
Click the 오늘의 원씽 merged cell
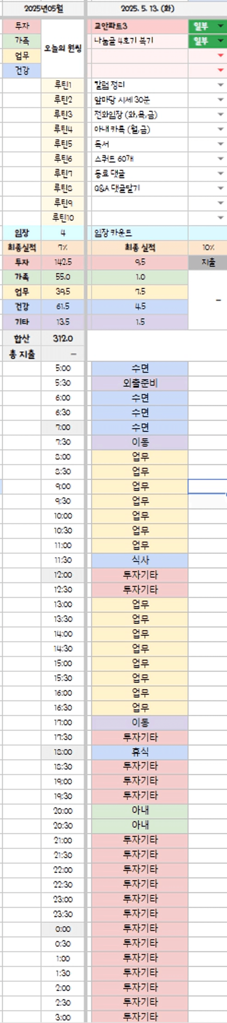point(63,48)
